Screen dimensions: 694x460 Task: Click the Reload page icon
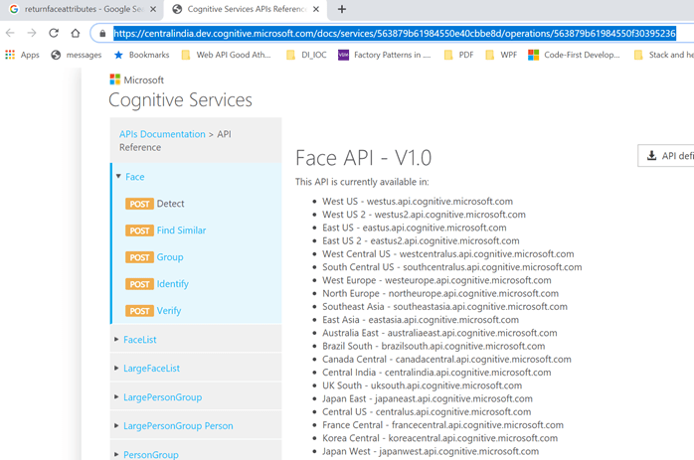54,33
